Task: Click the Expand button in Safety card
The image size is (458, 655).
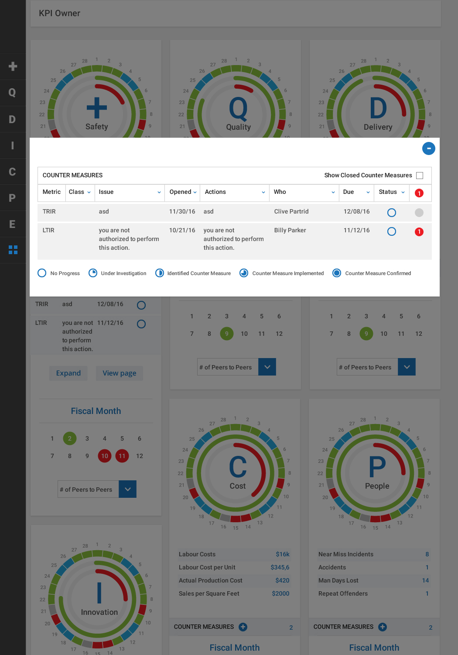Action: click(68, 373)
